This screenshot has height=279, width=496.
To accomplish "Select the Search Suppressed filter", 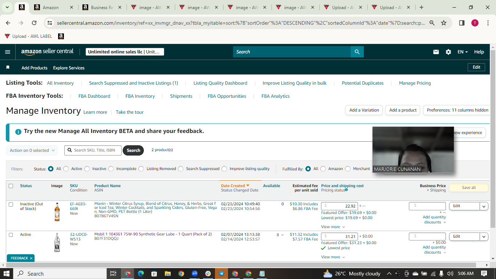I will 181,169.
